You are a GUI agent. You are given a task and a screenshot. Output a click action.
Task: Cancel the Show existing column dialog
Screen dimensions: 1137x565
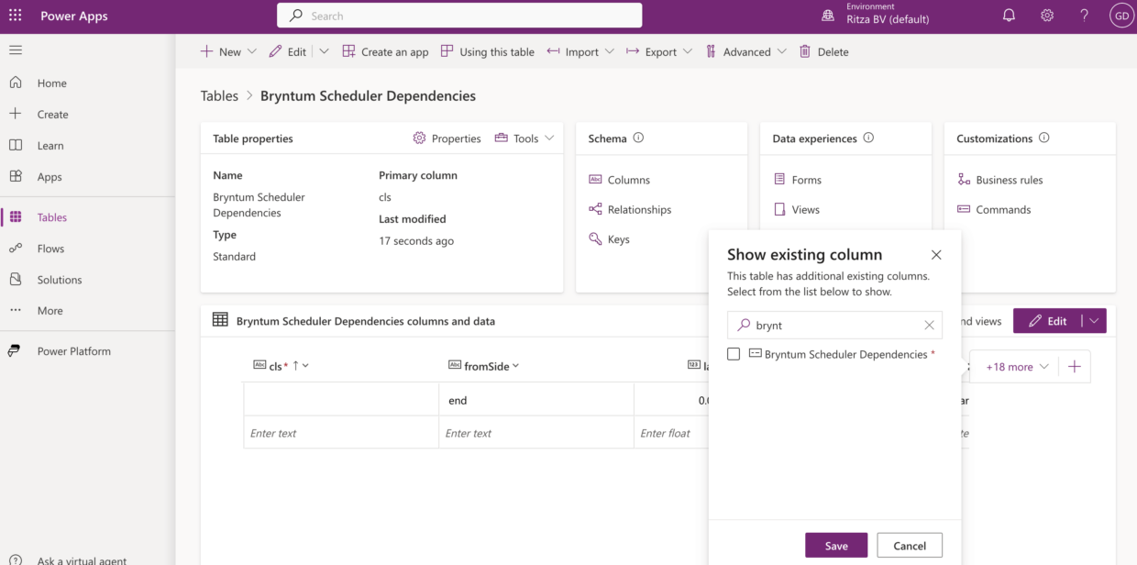pos(909,544)
